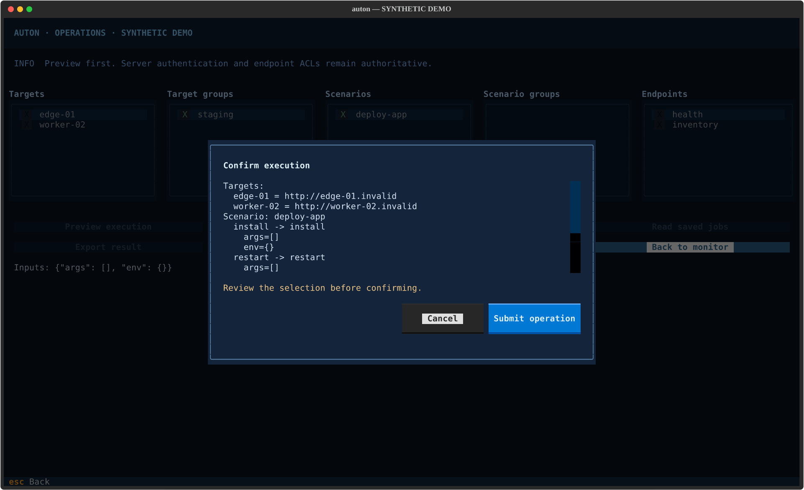Click the 'Review the selection before confirming.' message
The width and height of the screenshot is (804, 490).
point(322,288)
